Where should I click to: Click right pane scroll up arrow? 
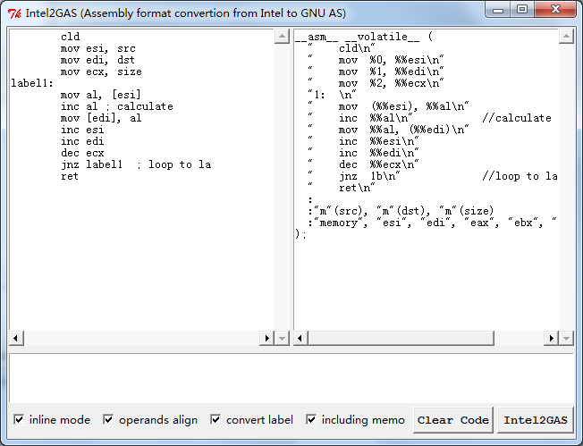[x=566, y=36]
